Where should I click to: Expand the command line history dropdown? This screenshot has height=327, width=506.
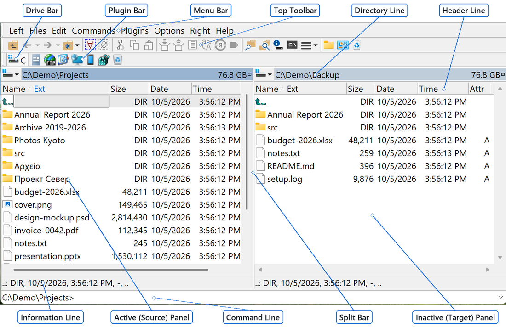[x=500, y=297]
